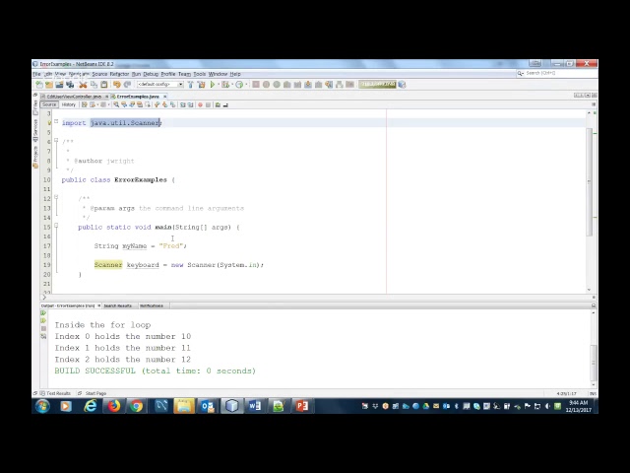Viewport: 630px width, 473px height.
Task: Click the highlighted Scanner type on line 19
Action: [x=108, y=265]
